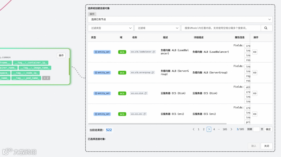Copy the acs.alb.loadbalancer name
The height and width of the screenshot is (157, 281).
pos(154,52)
